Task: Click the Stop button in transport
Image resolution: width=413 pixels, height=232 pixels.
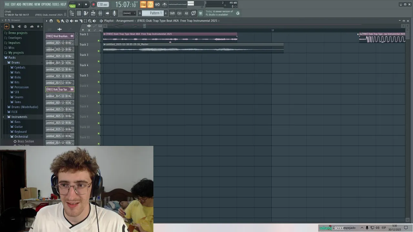Action: click(86, 5)
